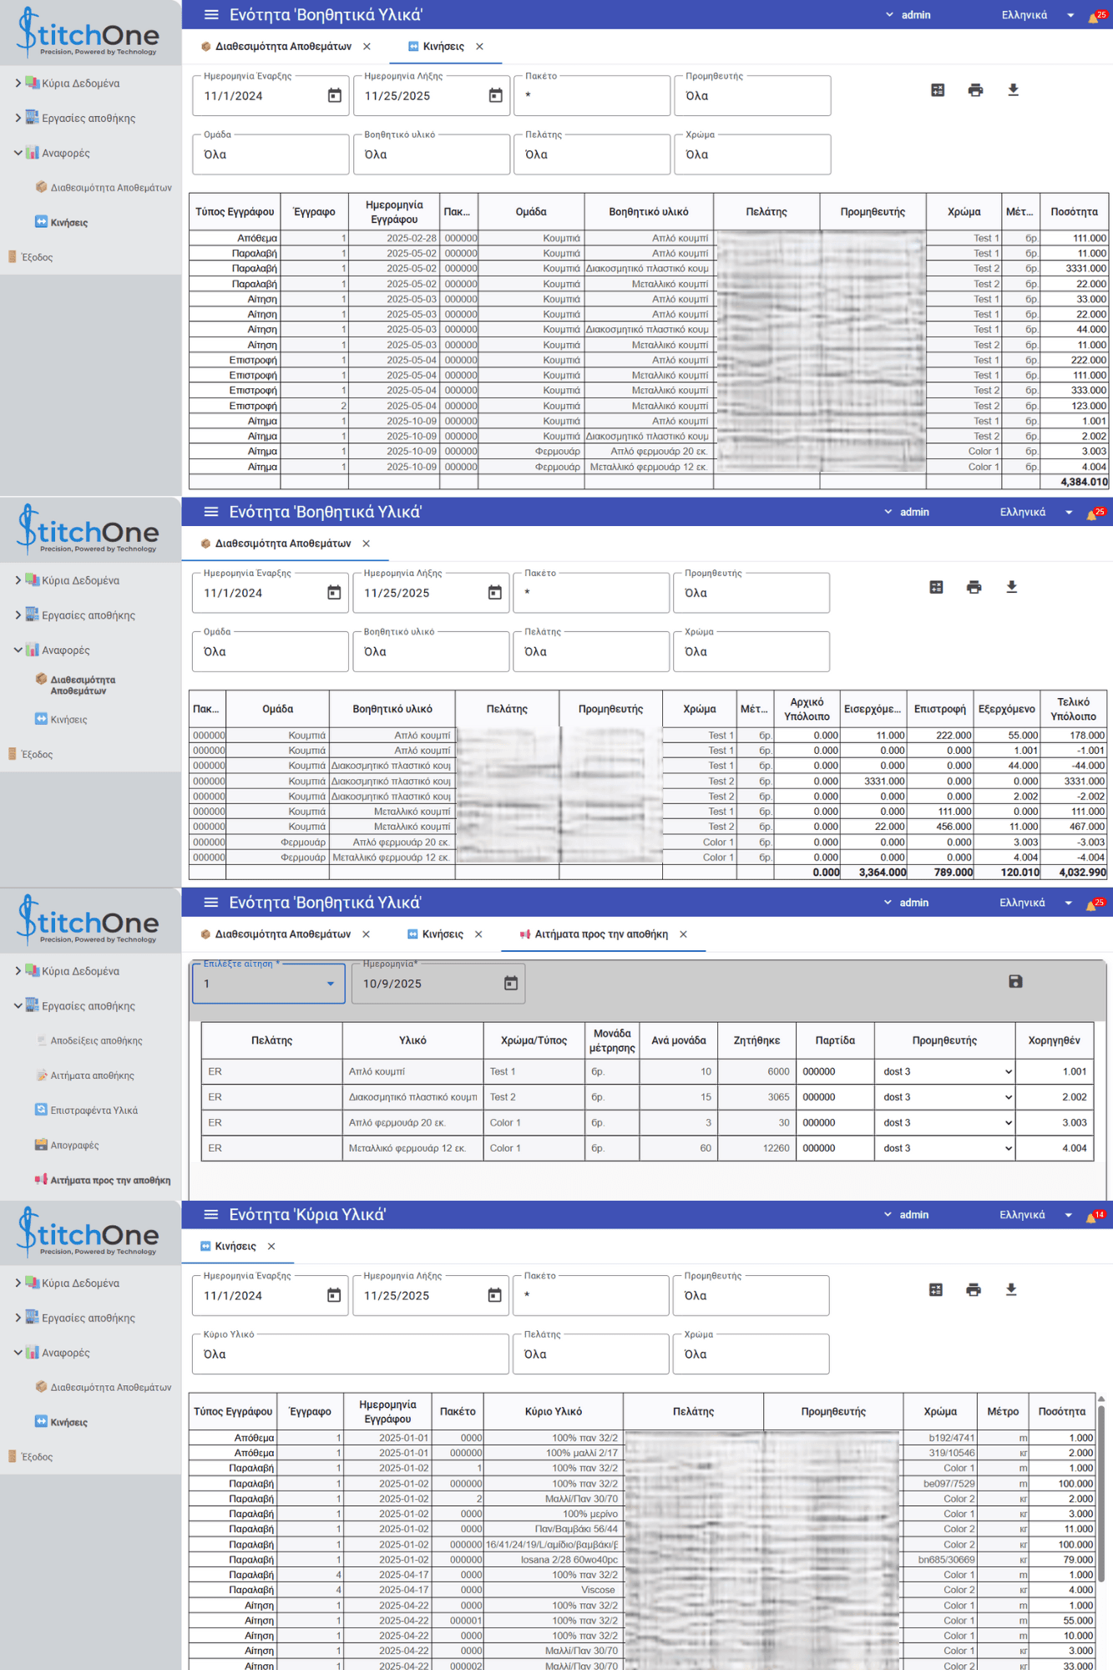Image resolution: width=1113 pixels, height=1670 pixels.
Task: Click the grid icon above the Τελικό Υπόλοιπο report
Action: pos(936,588)
